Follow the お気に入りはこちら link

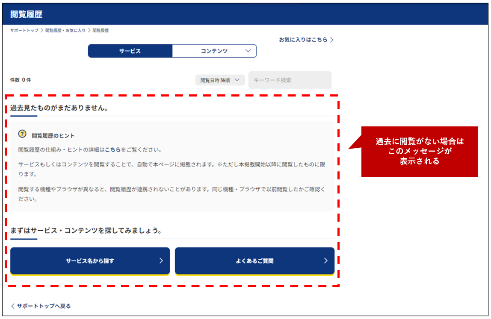click(x=303, y=40)
